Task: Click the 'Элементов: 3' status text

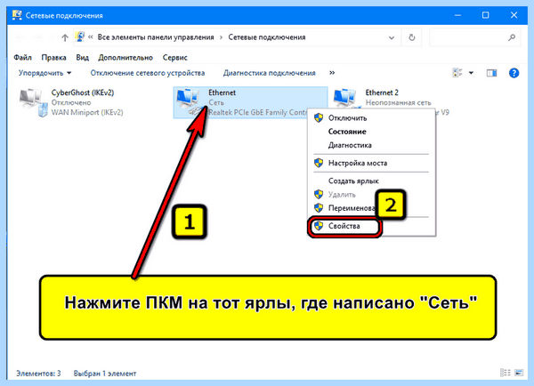Action: 38,374
